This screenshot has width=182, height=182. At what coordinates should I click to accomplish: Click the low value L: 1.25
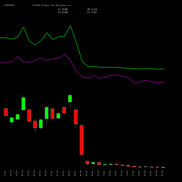point(92,12)
